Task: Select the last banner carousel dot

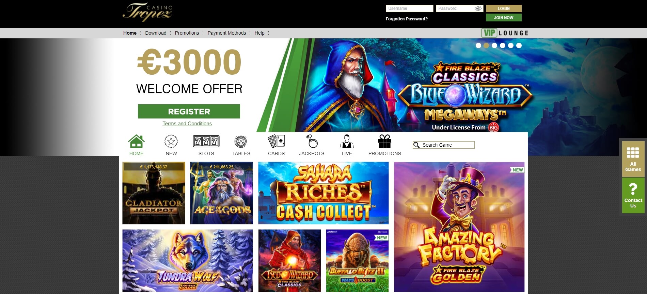Action: [519, 45]
